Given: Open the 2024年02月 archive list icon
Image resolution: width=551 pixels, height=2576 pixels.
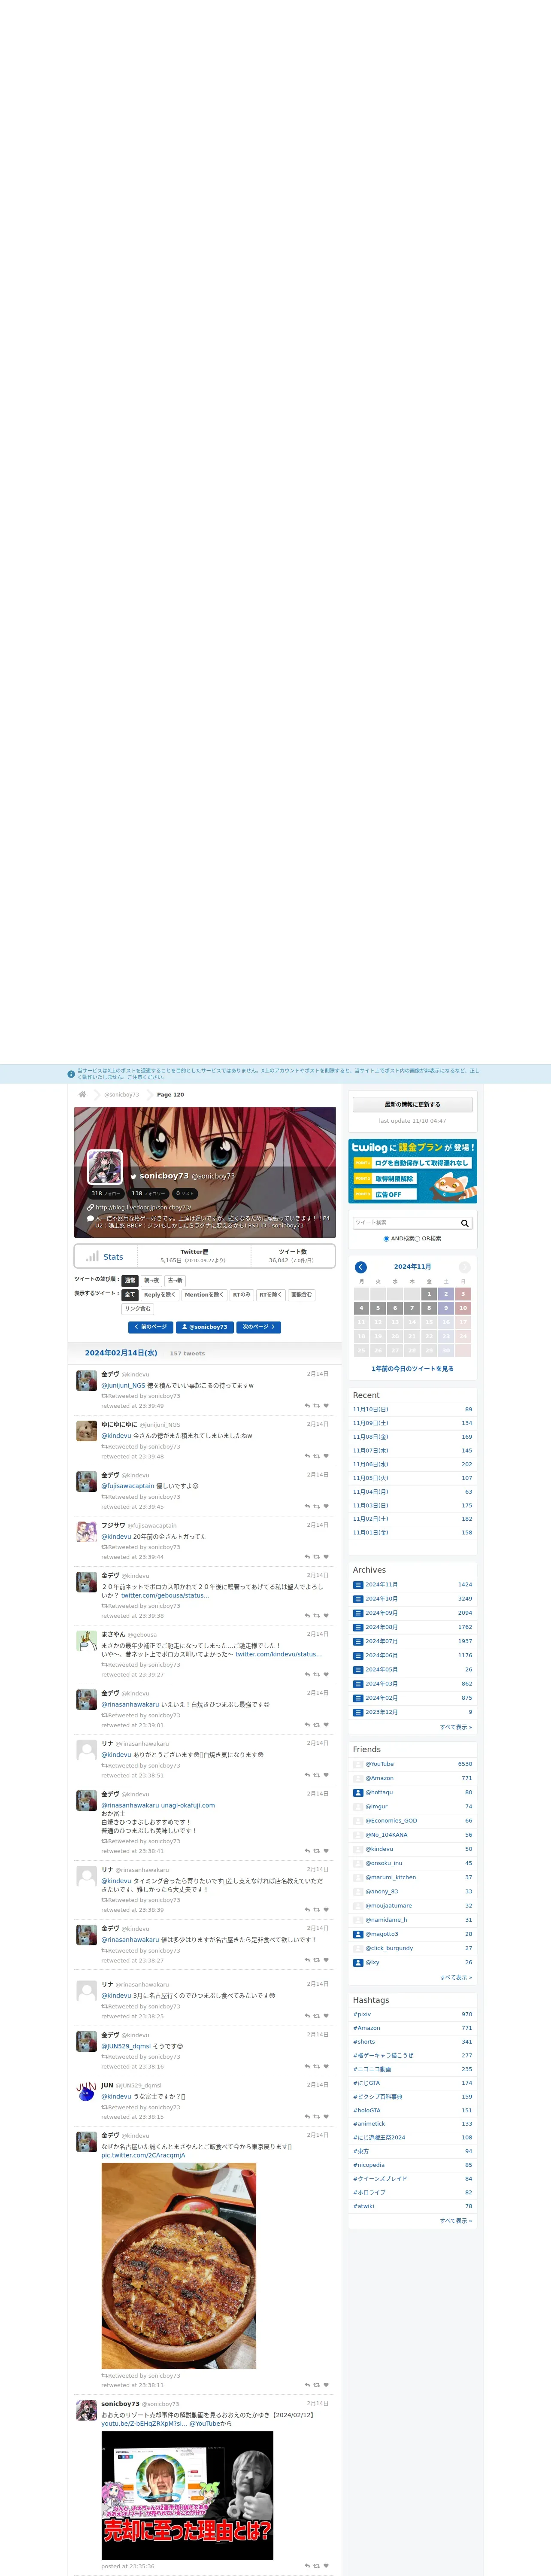Looking at the screenshot, I should (x=358, y=1698).
